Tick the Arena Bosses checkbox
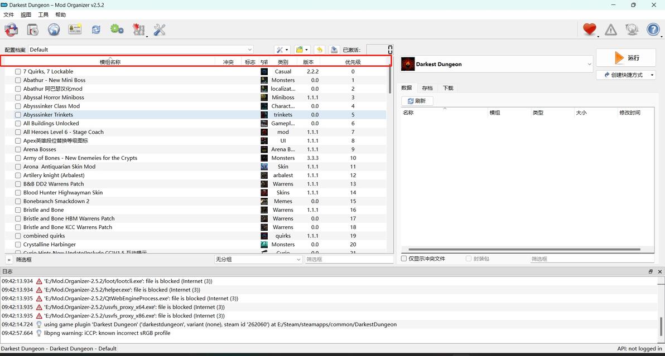Viewport: 665px width, 356px height. (18, 149)
